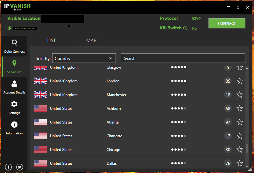This screenshot has height=173, width=254.
Task: Click the Kill Switch info icon
Action: click(185, 28)
